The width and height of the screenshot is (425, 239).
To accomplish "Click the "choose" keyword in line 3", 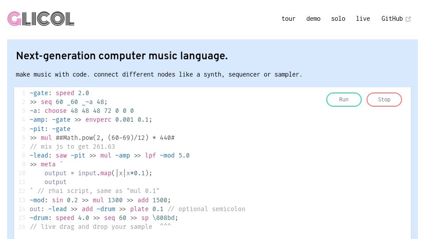I will (56, 111).
